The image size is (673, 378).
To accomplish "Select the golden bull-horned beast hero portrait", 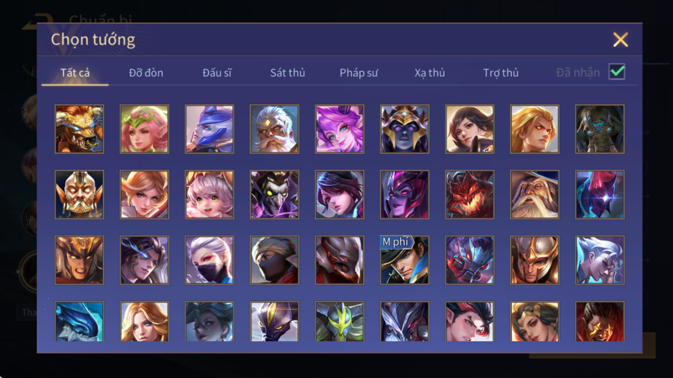I will click(x=79, y=129).
